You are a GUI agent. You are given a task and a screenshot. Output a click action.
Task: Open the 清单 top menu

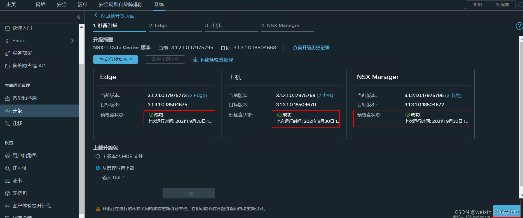pyautogui.click(x=83, y=5)
